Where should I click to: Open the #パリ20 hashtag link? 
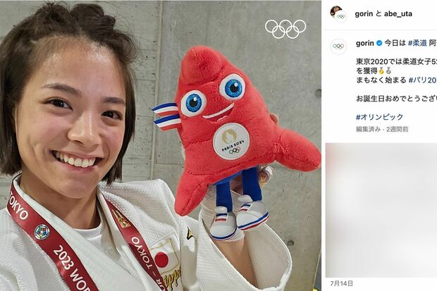click(422, 80)
